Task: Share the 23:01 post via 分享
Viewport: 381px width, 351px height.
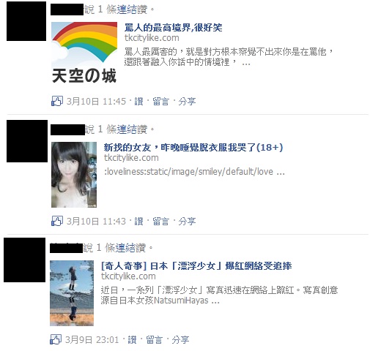Action: point(180,340)
